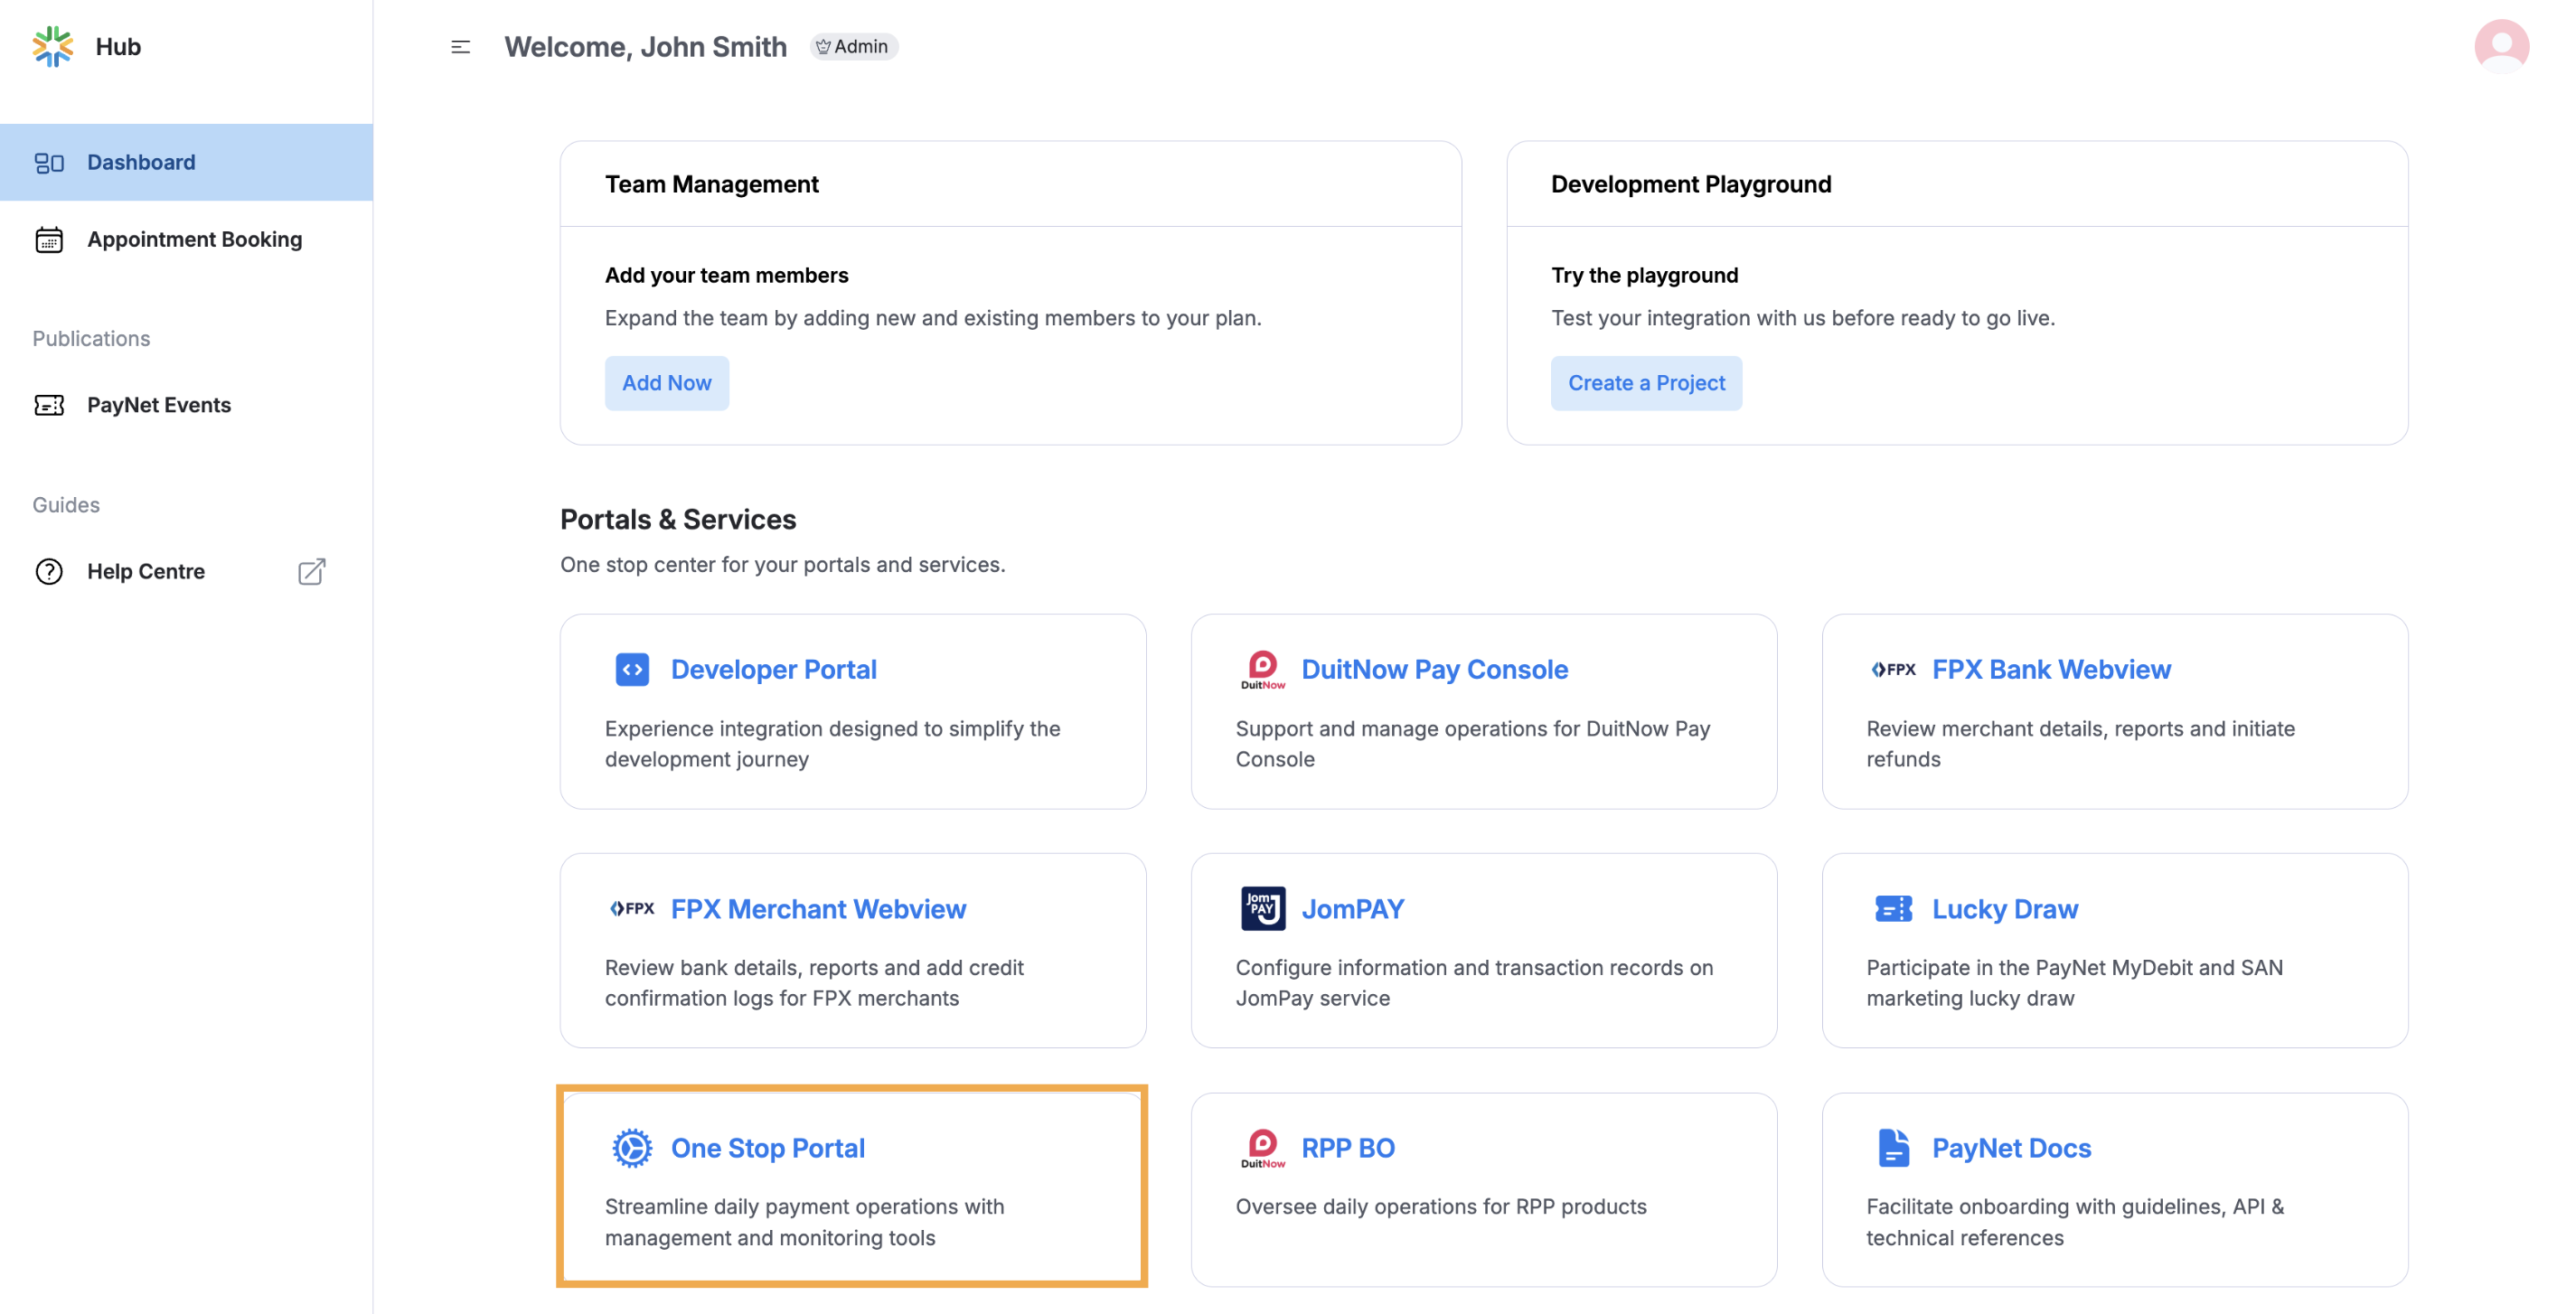Click the PayNet Docs document icon
The height and width of the screenshot is (1314, 2576).
(x=1893, y=1147)
